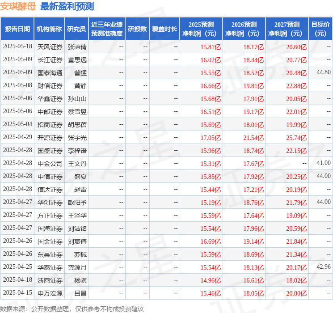Click the 申万宏源 institution in the last row
Image resolution: width=333 pixels, height=313 pixels.
point(50,293)
